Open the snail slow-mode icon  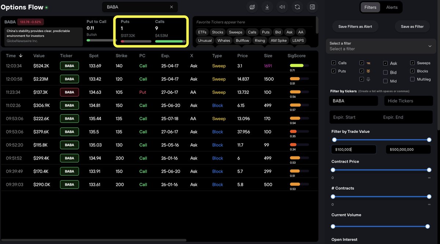(x=252, y=7)
